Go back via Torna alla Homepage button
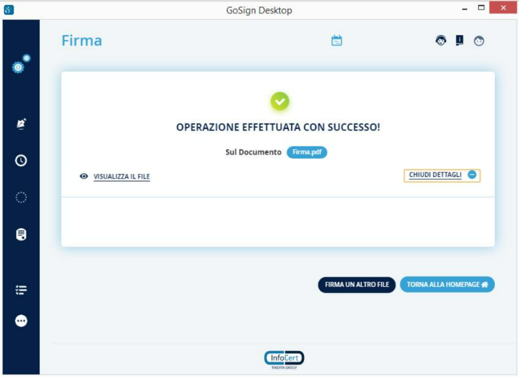519x377 pixels. click(x=447, y=285)
